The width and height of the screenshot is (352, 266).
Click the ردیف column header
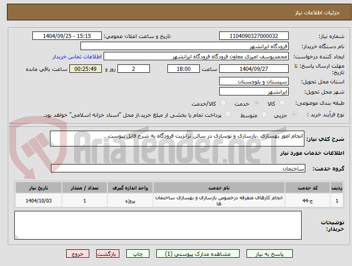(x=337, y=188)
